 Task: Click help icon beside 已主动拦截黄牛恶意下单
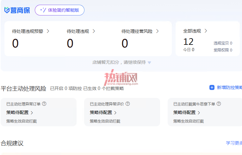pyautogui.click(x=219, y=104)
